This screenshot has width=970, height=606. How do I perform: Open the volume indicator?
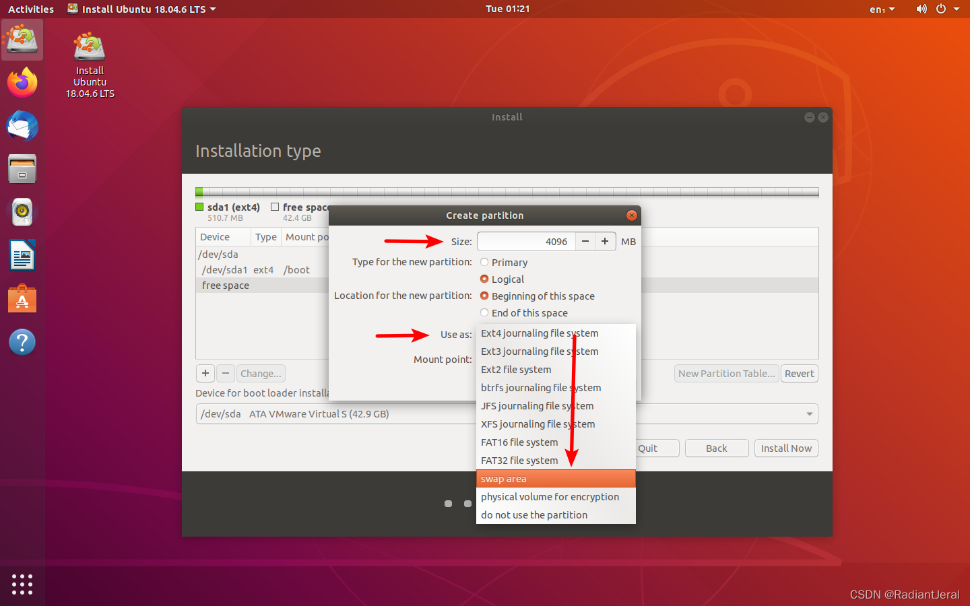922,9
